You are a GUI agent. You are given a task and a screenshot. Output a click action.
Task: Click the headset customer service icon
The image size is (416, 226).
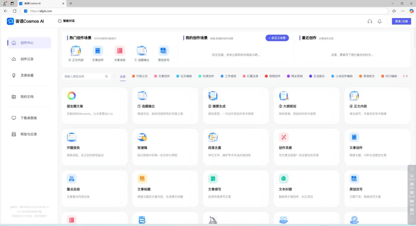click(370, 21)
